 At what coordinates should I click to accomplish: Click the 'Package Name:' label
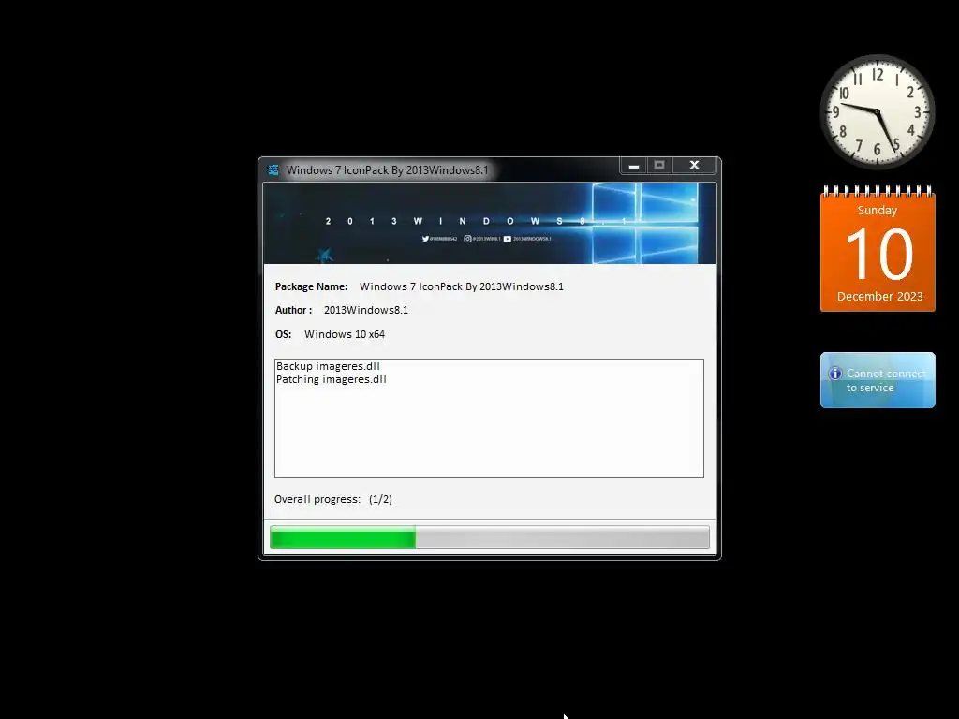pyautogui.click(x=311, y=286)
